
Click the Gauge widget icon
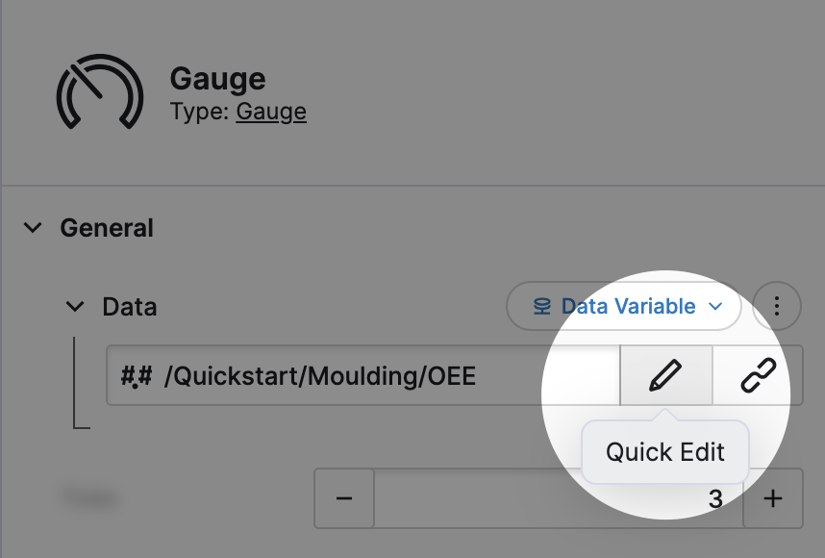pos(100,96)
